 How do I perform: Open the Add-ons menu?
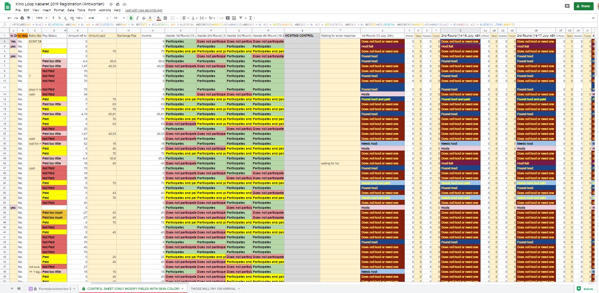(105, 10)
